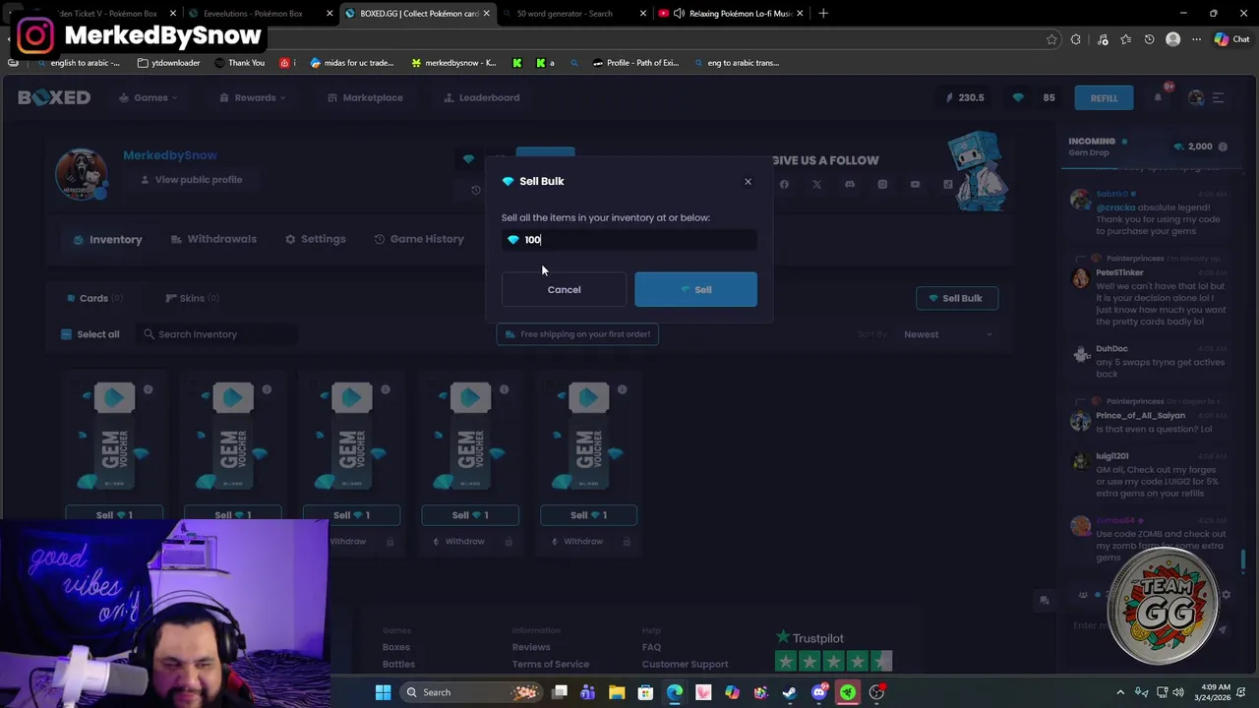Open the Settings tab
Screen dimensions: 1259x708
315,239
